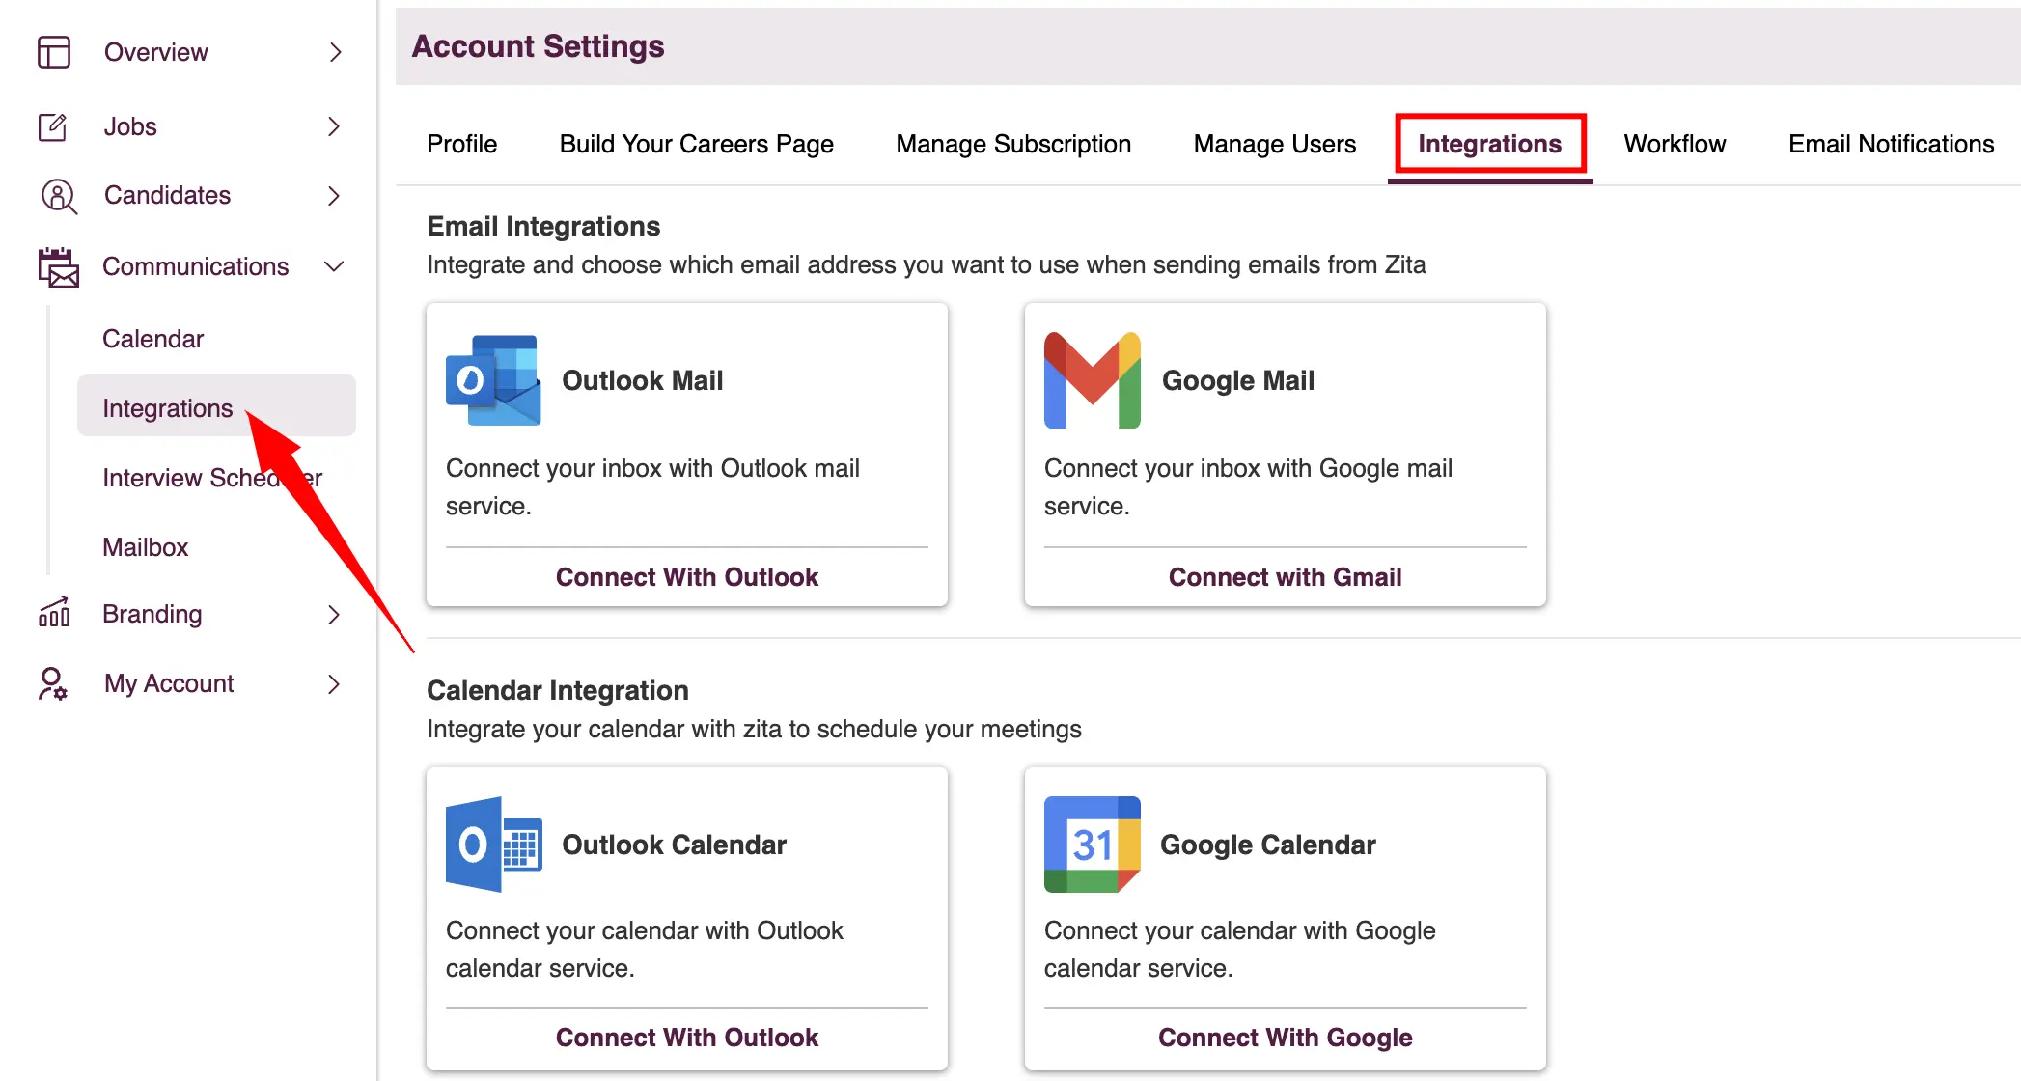The height and width of the screenshot is (1081, 2021).
Task: Expand the Overview menu chevron
Action: click(335, 52)
